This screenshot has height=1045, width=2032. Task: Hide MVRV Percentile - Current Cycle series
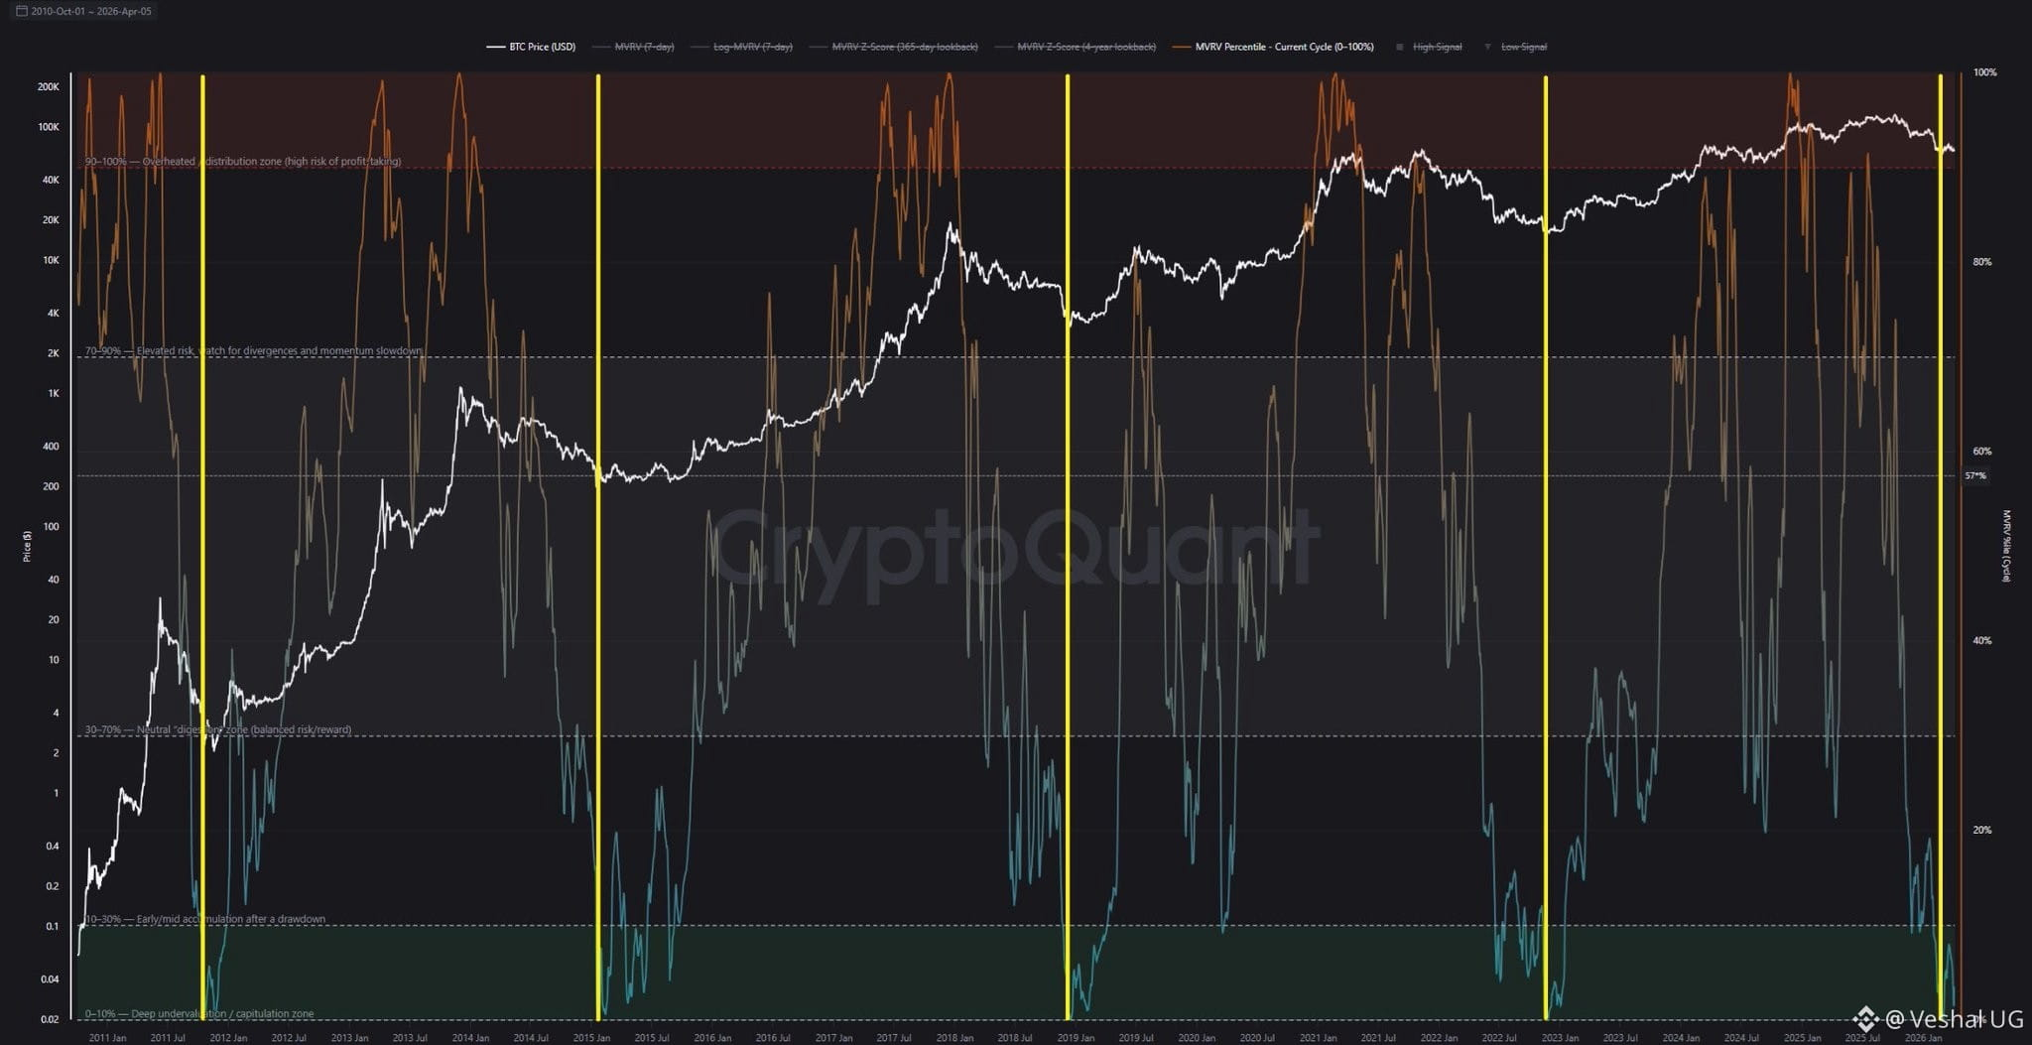[x=1273, y=47]
